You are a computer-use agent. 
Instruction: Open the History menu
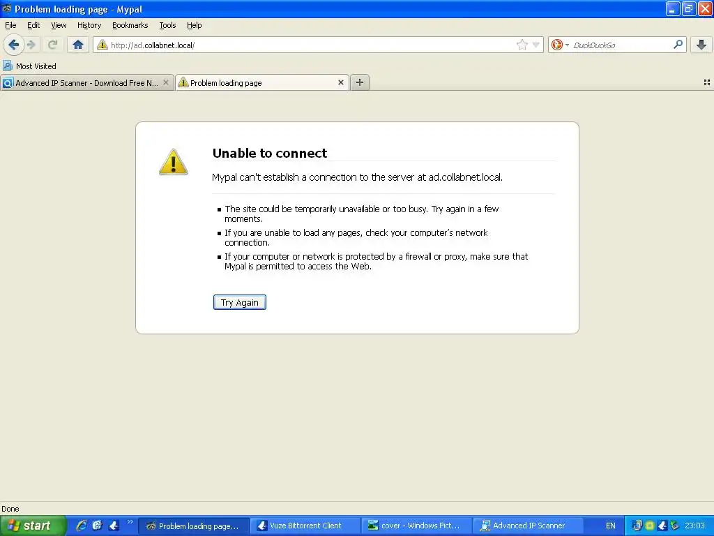[89, 25]
